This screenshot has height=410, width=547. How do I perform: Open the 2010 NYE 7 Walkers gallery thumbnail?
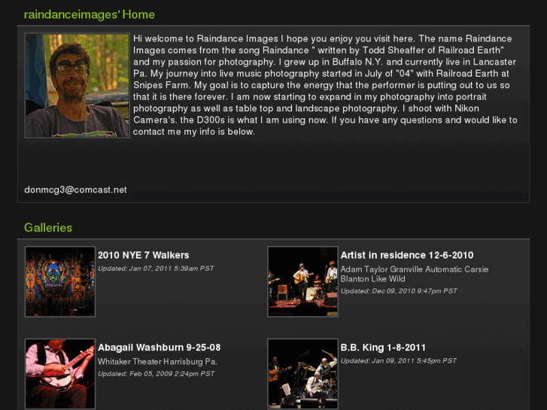coord(60,281)
